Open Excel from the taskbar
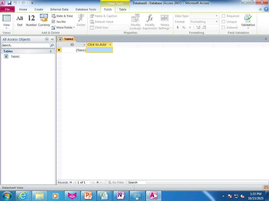Image resolution: width=269 pixels, height=201 pixels. tap(104, 196)
